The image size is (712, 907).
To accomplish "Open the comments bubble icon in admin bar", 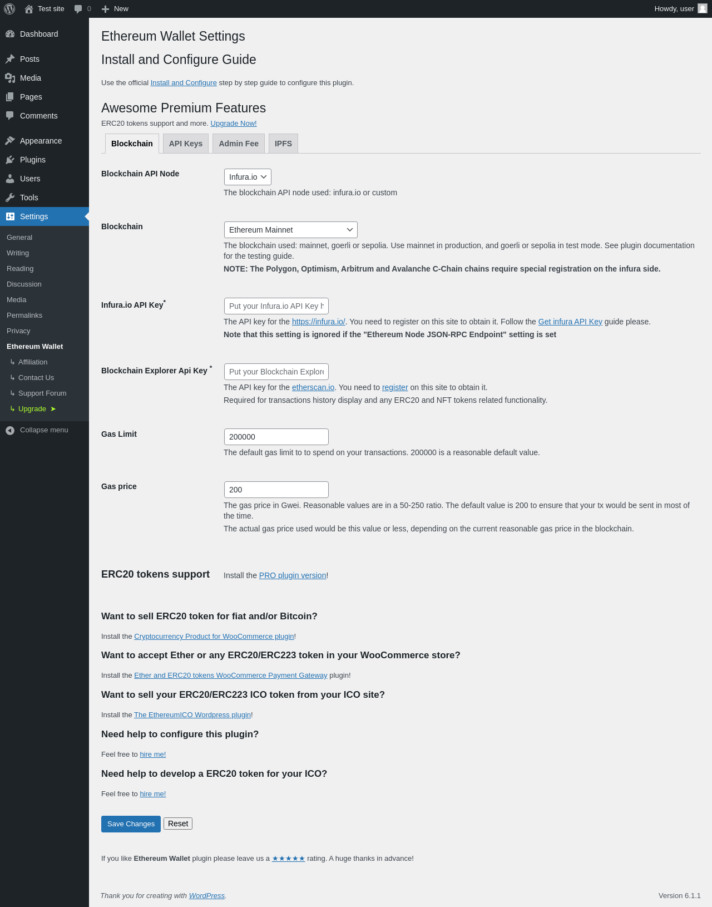I will coord(78,9).
